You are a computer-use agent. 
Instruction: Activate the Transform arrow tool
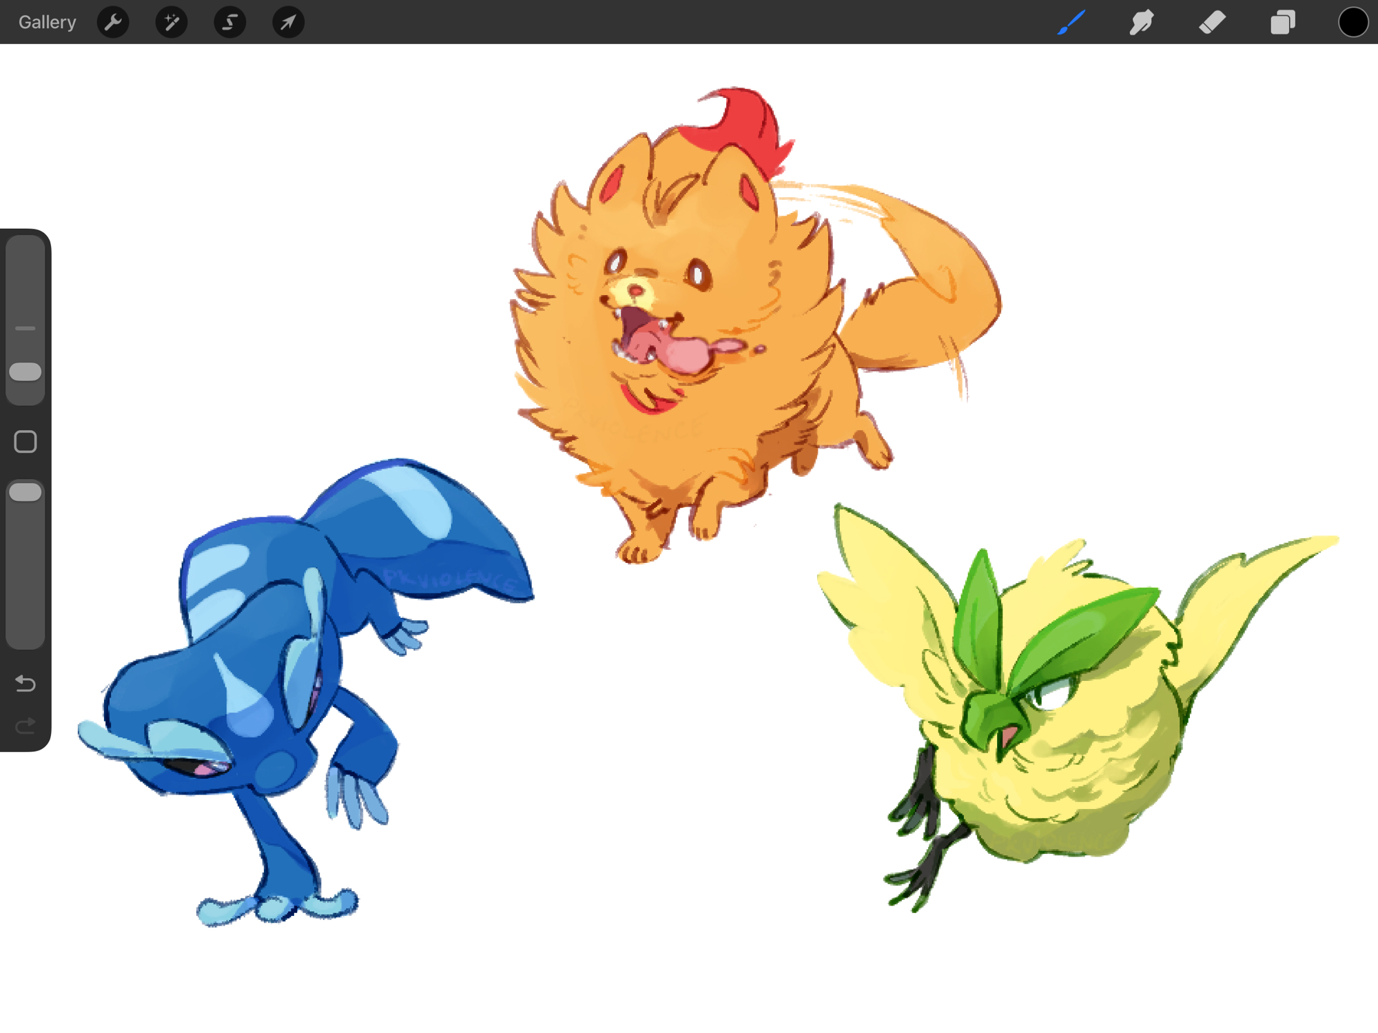pyautogui.click(x=288, y=22)
